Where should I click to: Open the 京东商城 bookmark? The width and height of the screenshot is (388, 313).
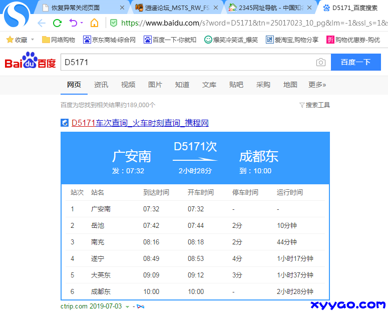coord(110,40)
